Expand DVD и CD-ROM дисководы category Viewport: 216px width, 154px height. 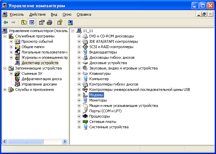click(x=79, y=36)
